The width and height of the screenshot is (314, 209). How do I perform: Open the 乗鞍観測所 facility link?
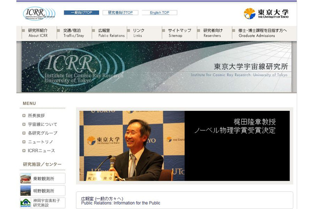tap(43, 179)
